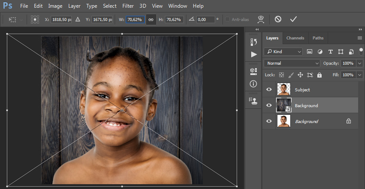Filter layers by type using T icon
The width and height of the screenshot is (365, 189).
330,52
